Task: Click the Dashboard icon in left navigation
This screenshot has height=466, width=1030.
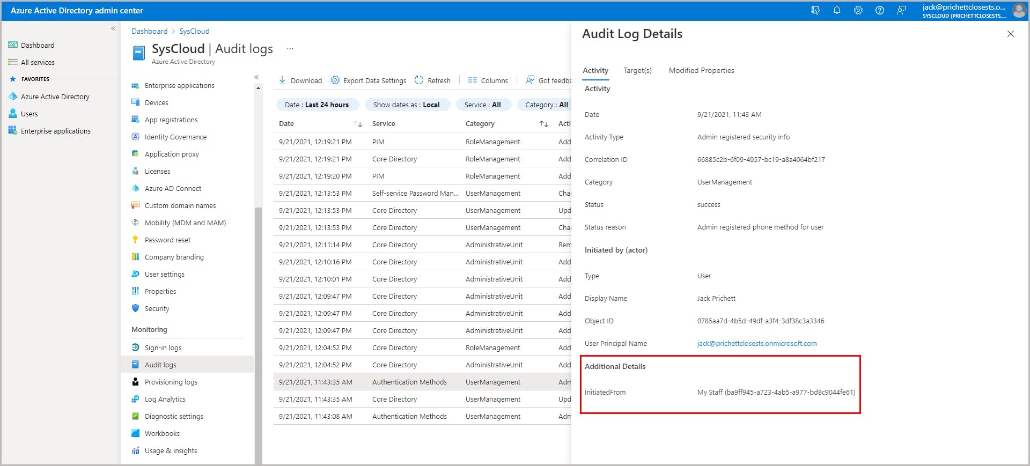Action: 13,45
